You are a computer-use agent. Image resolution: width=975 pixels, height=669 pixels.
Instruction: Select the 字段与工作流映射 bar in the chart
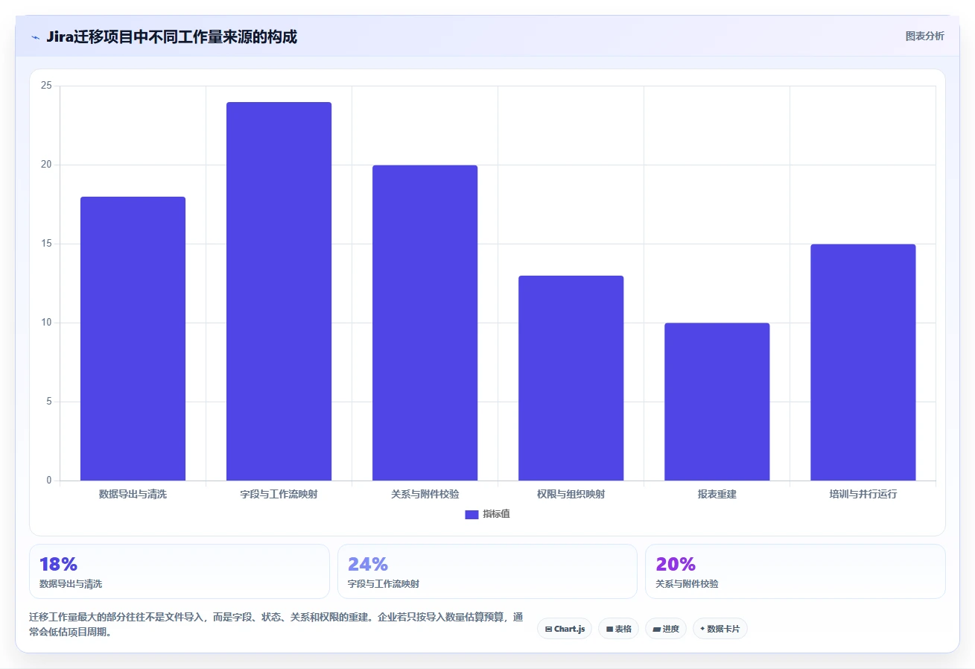coord(279,291)
